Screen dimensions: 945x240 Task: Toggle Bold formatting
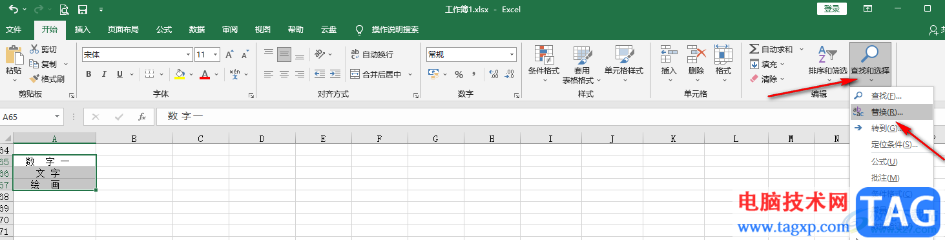[x=88, y=74]
